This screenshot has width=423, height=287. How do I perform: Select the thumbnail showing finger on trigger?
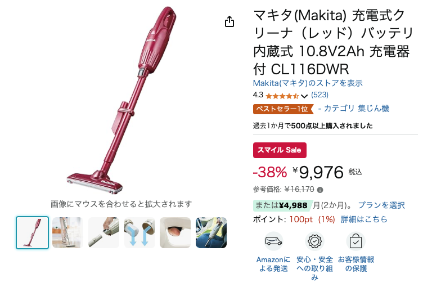click(175, 232)
